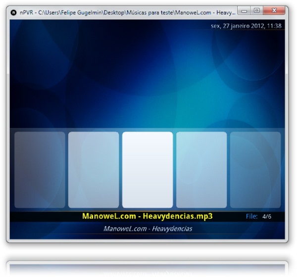Maximize the nPVR window

(x=256, y=10)
